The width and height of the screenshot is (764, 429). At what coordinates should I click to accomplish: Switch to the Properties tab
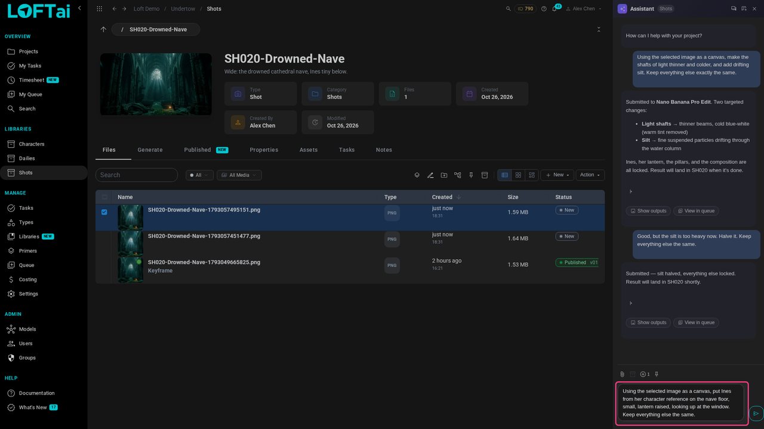pos(264,150)
